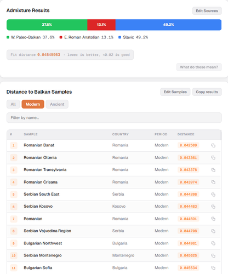Select the Modern filter tab
The width and height of the screenshot is (228, 274).
33,104
